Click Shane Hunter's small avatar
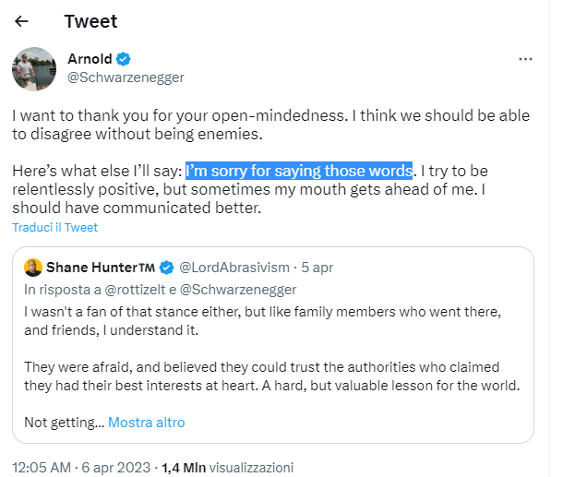The image size is (563, 477). pyautogui.click(x=32, y=268)
